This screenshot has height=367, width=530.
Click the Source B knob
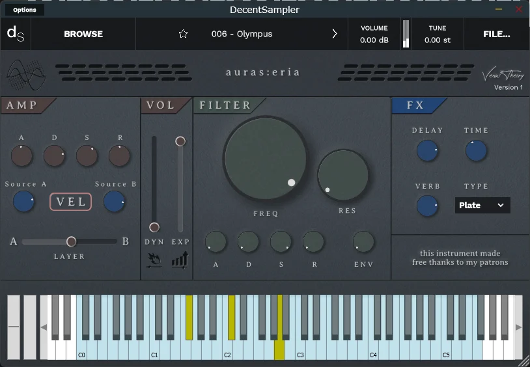pyautogui.click(x=114, y=202)
